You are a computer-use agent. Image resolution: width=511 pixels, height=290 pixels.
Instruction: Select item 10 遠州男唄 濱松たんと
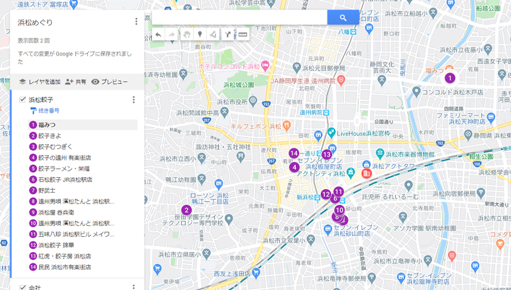tap(83, 224)
